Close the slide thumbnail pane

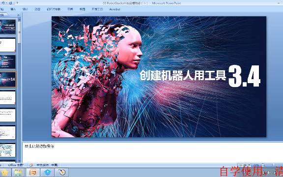point(18,15)
